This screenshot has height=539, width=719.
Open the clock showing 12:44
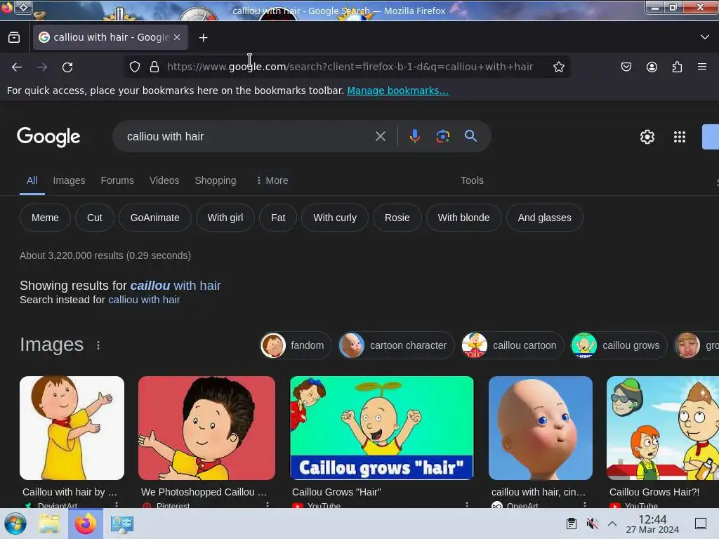point(652,524)
